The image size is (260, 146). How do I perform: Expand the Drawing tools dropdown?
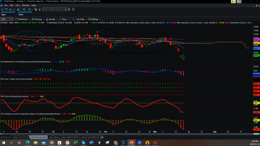click(37, 19)
